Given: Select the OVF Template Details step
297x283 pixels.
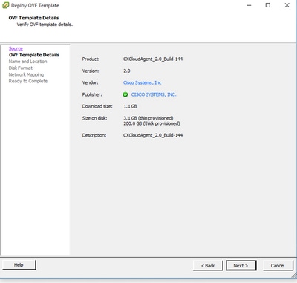Looking at the screenshot, I should pos(34,55).
